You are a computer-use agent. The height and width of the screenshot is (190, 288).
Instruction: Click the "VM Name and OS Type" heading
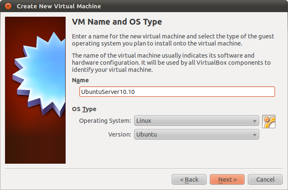pyautogui.click(x=117, y=22)
